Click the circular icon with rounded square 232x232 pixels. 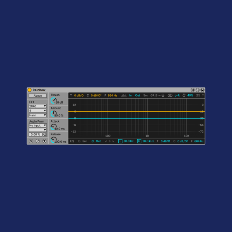click(31, 141)
